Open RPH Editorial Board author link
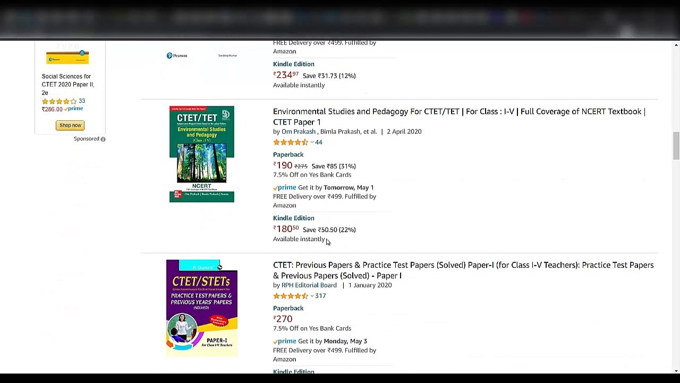This screenshot has width=680, height=383. click(x=309, y=285)
